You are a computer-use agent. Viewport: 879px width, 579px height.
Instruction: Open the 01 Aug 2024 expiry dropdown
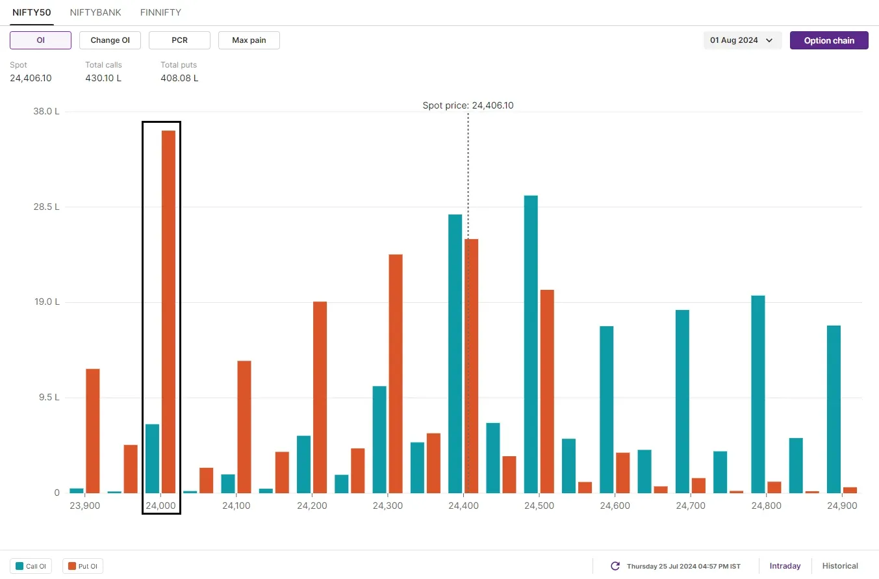[x=743, y=40]
